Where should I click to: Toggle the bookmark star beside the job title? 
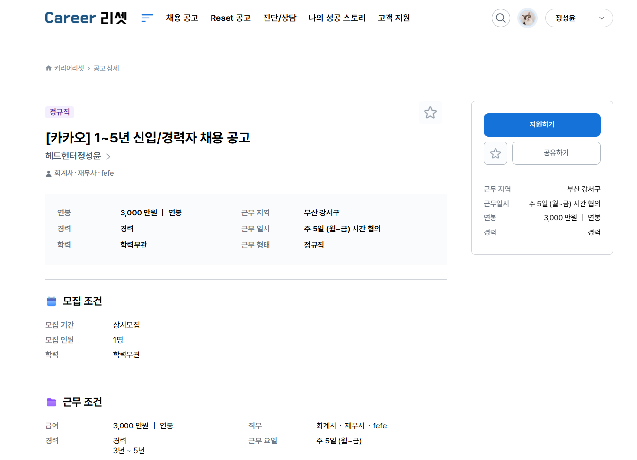[x=430, y=113]
